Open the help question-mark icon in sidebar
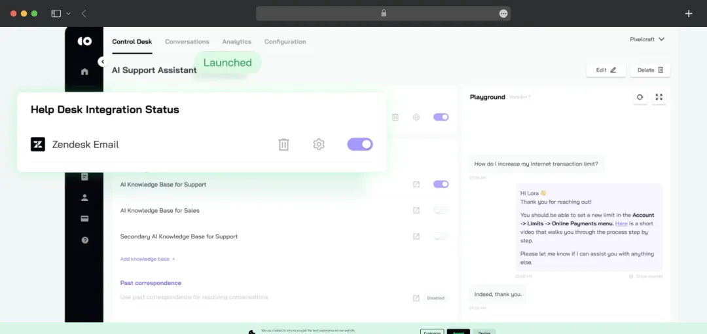The width and height of the screenshot is (707, 334). pos(84,240)
